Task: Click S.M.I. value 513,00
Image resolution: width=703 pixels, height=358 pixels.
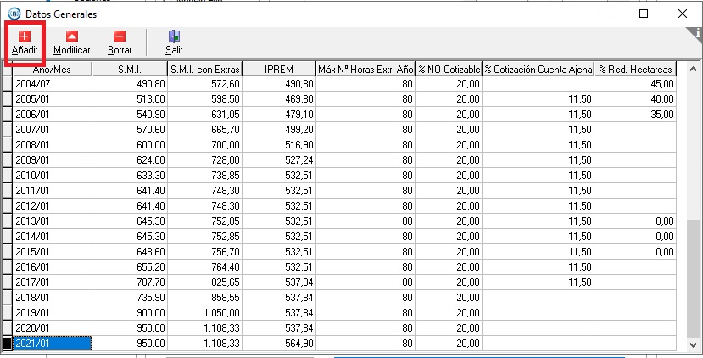Action: (x=151, y=98)
